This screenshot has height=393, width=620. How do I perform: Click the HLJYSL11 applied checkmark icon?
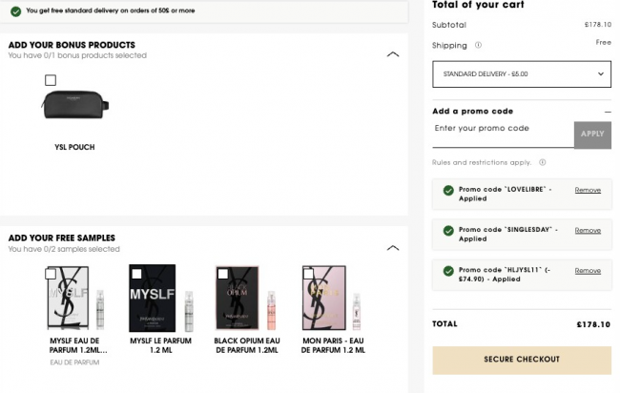tap(447, 271)
